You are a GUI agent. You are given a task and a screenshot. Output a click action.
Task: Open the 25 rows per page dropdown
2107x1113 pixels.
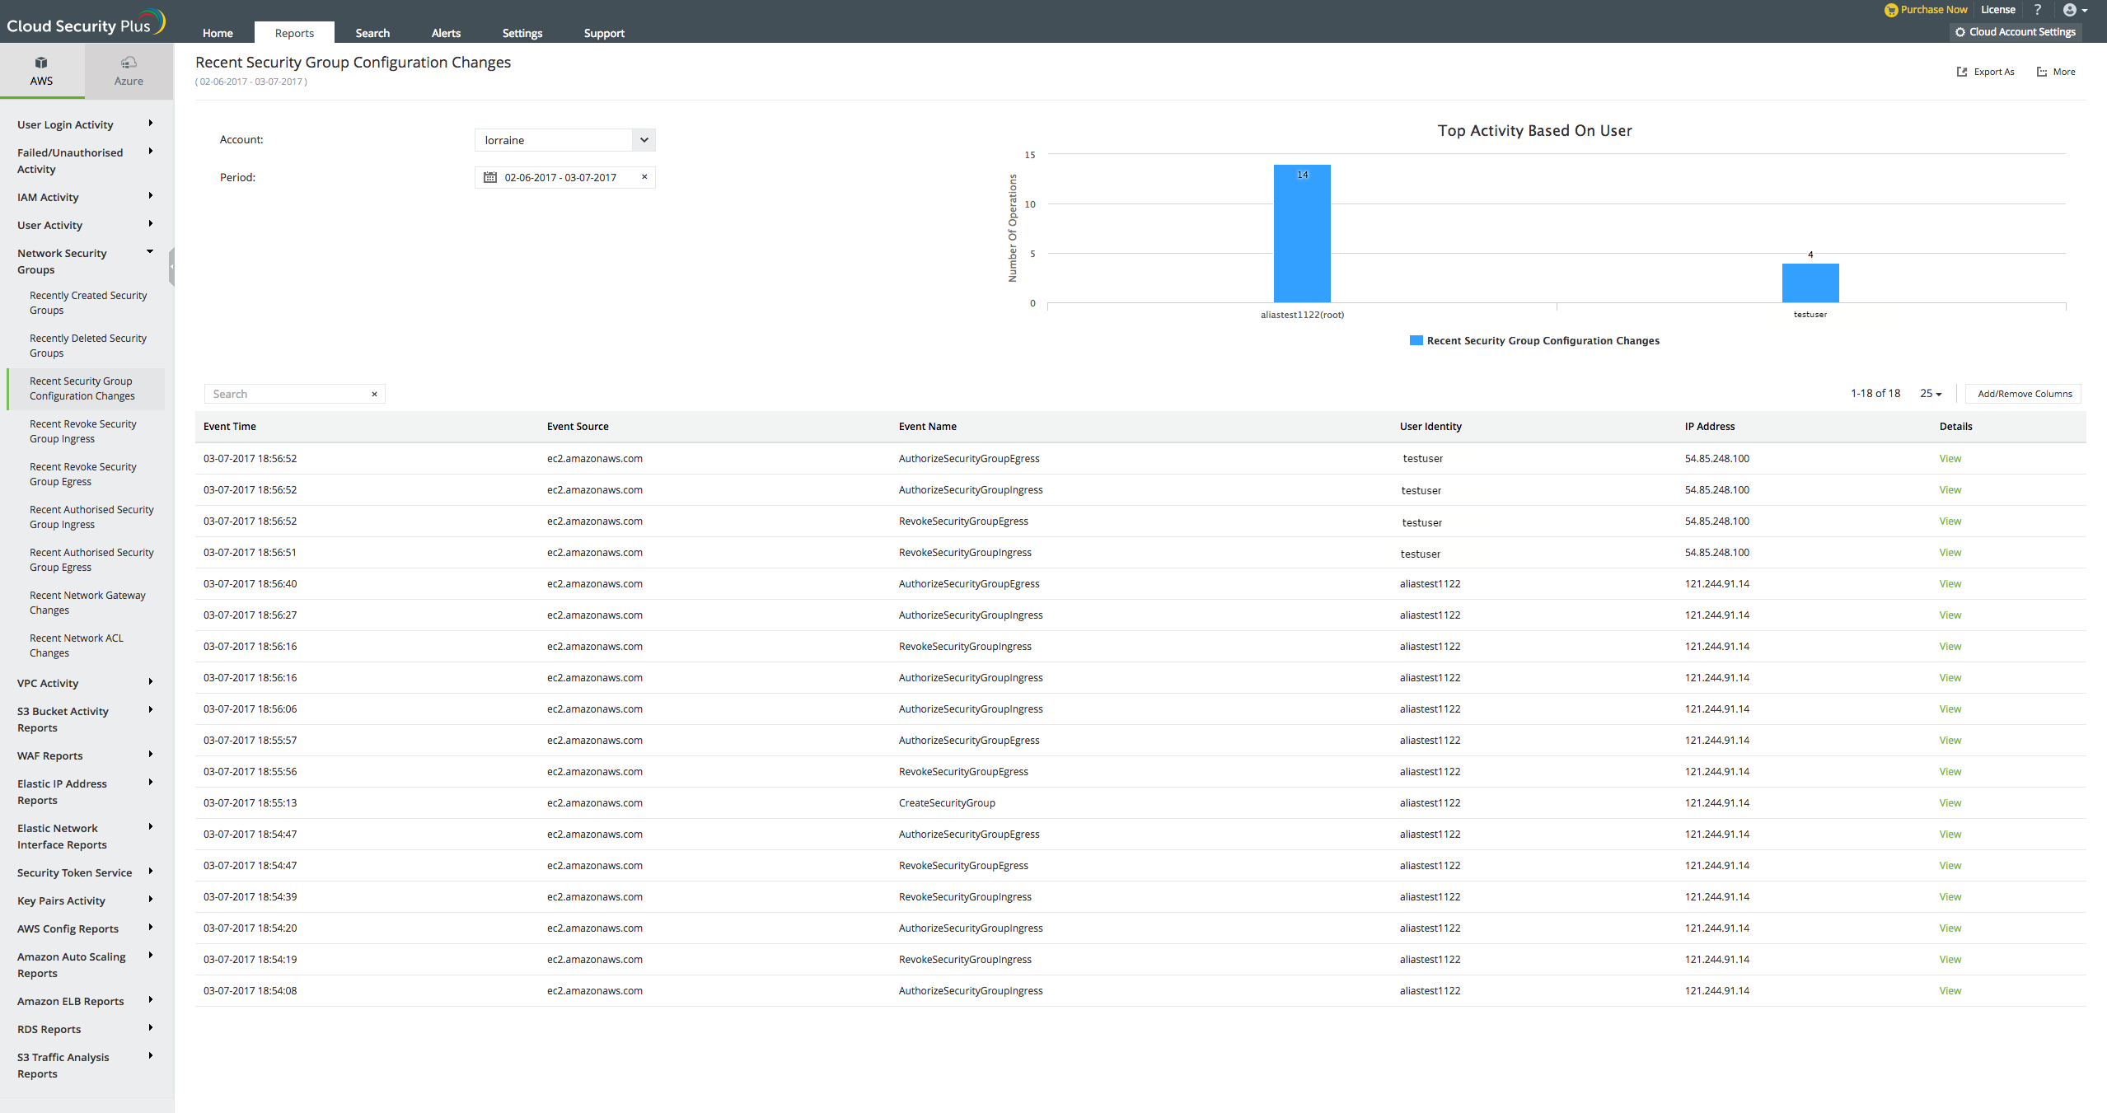pyautogui.click(x=1930, y=394)
